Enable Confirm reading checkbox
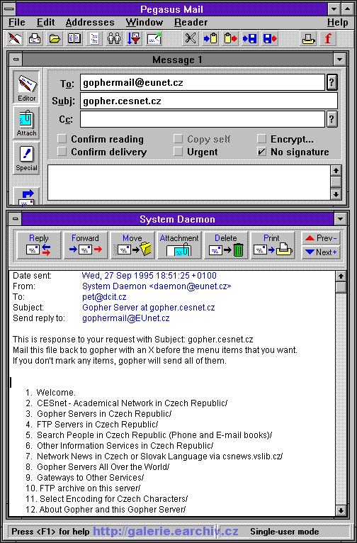Image resolution: width=357 pixels, height=543 pixels. point(62,139)
